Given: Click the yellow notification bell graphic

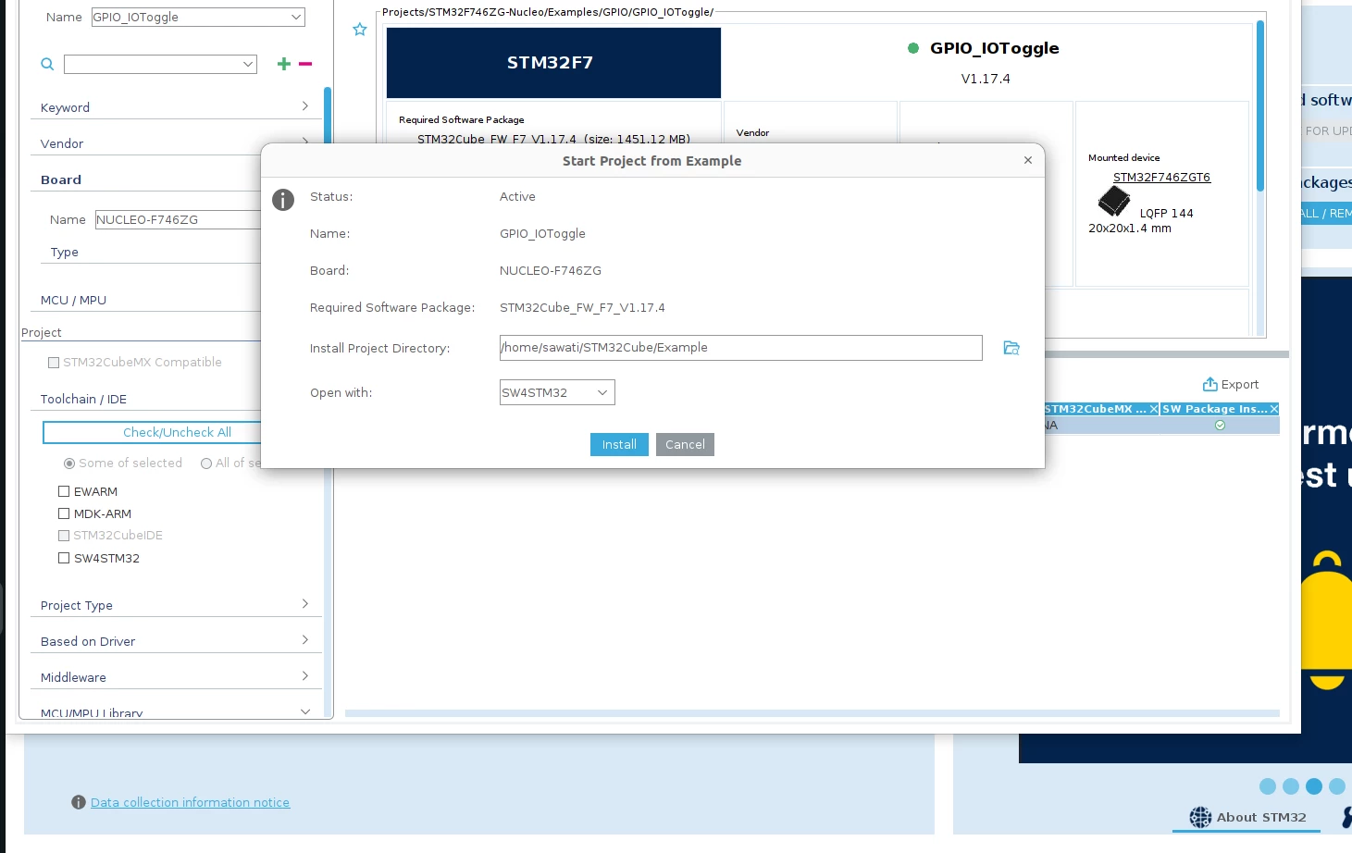Looking at the screenshot, I should (x=1326, y=620).
